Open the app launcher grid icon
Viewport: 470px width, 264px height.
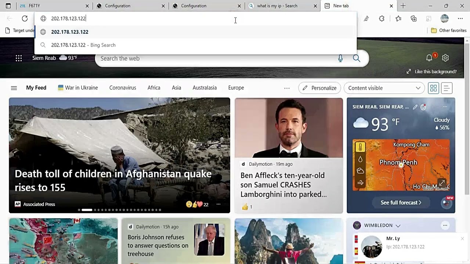[x=19, y=58]
